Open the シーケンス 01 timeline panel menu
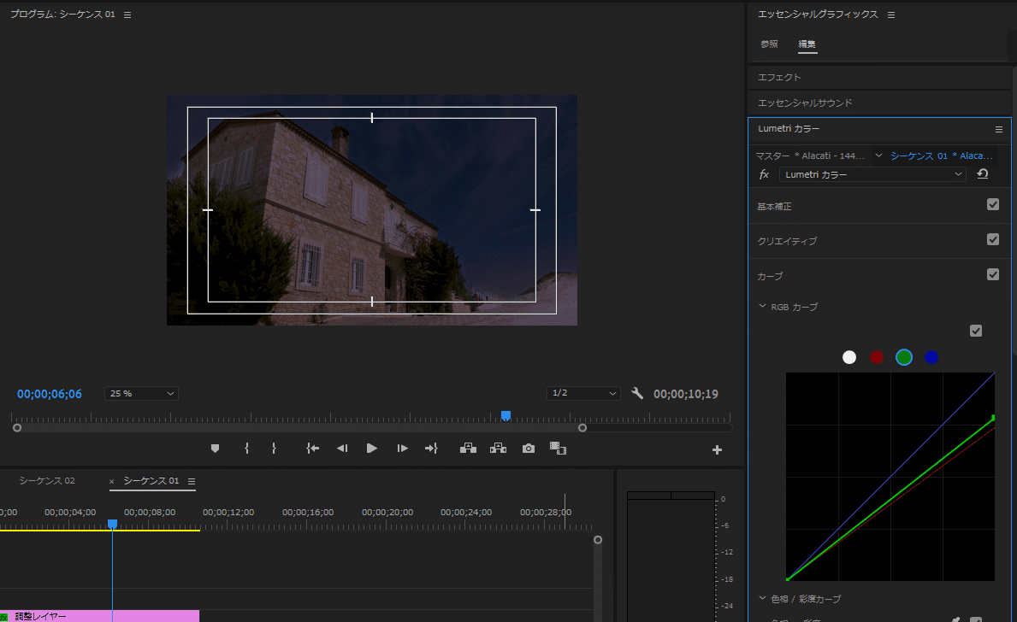 click(x=192, y=481)
